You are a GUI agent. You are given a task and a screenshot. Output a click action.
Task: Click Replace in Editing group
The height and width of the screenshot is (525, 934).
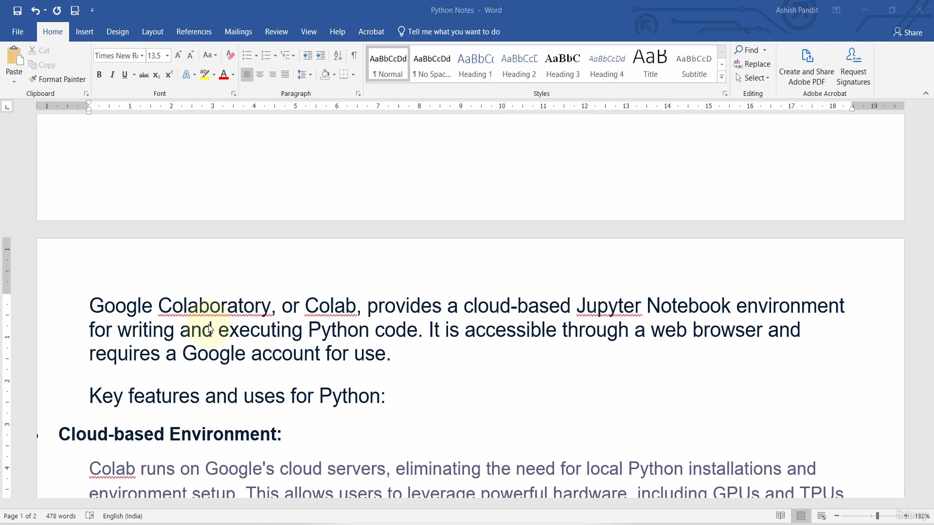[752, 64]
